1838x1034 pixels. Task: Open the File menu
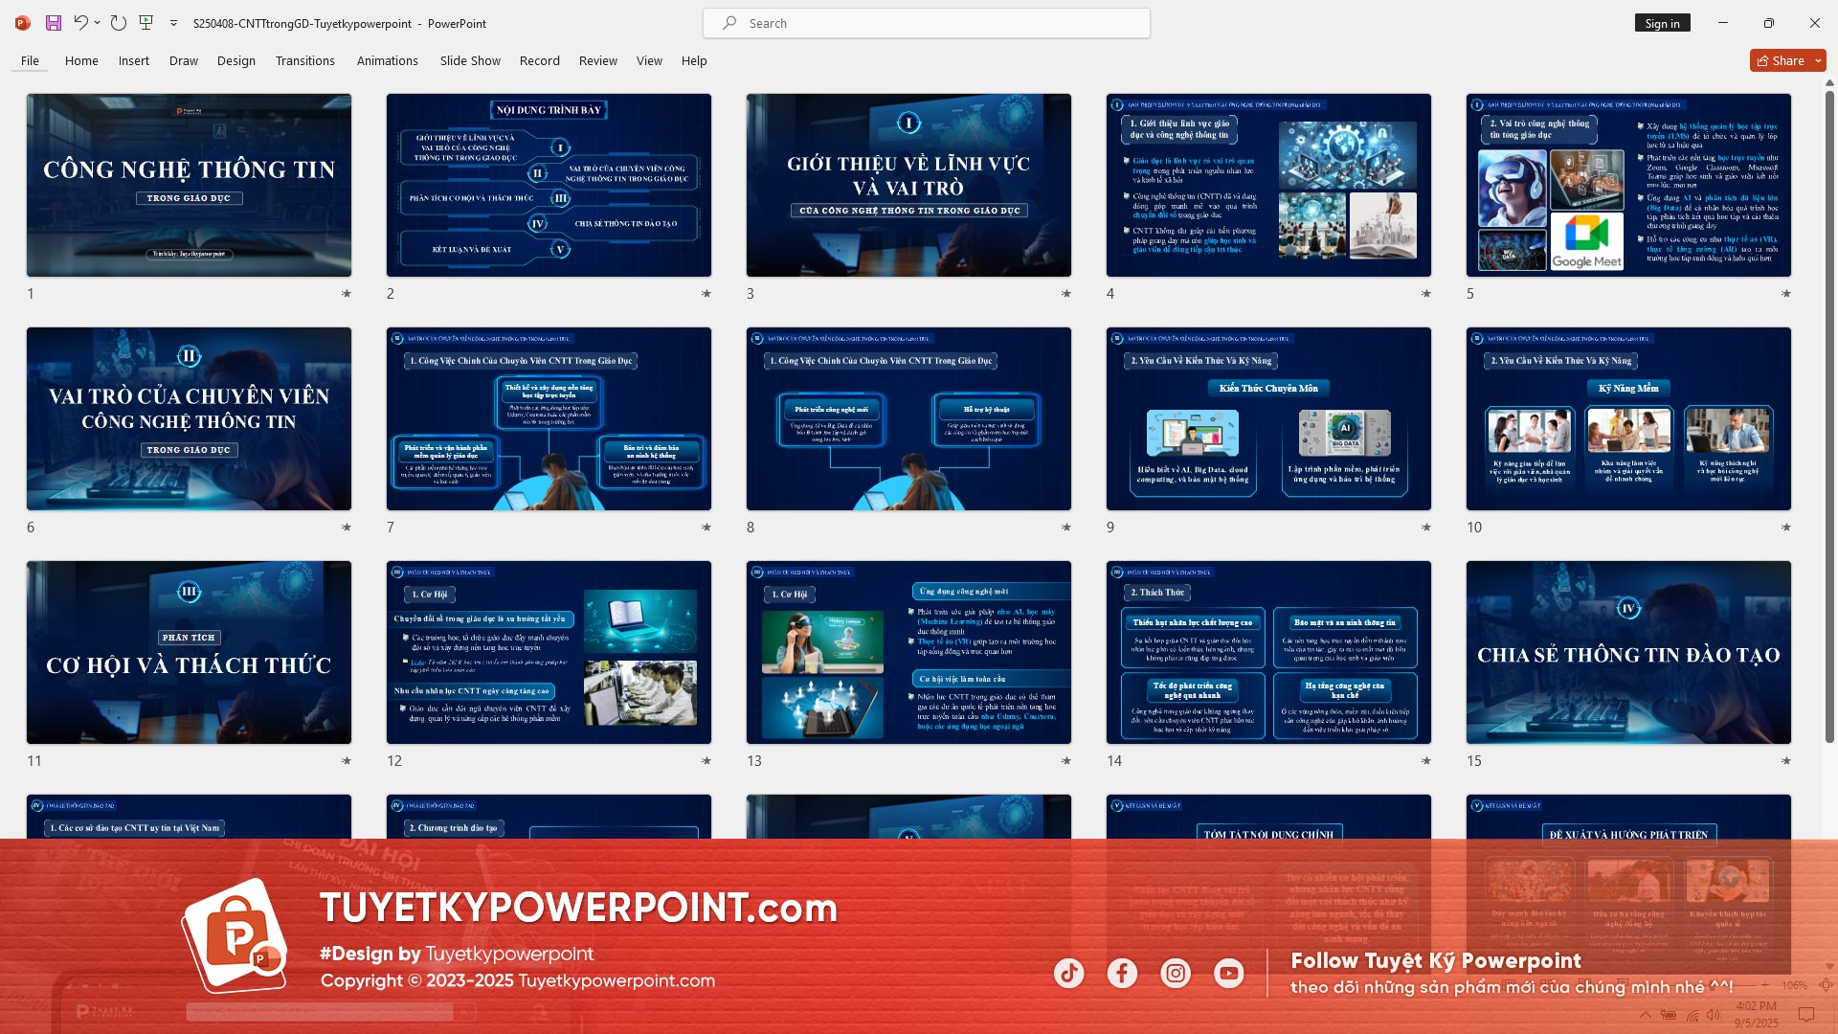click(x=30, y=60)
